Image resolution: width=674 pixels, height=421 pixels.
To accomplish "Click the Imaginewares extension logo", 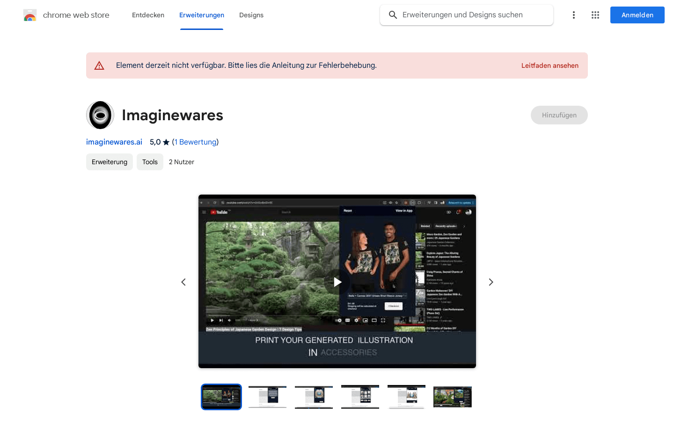I will tap(100, 115).
